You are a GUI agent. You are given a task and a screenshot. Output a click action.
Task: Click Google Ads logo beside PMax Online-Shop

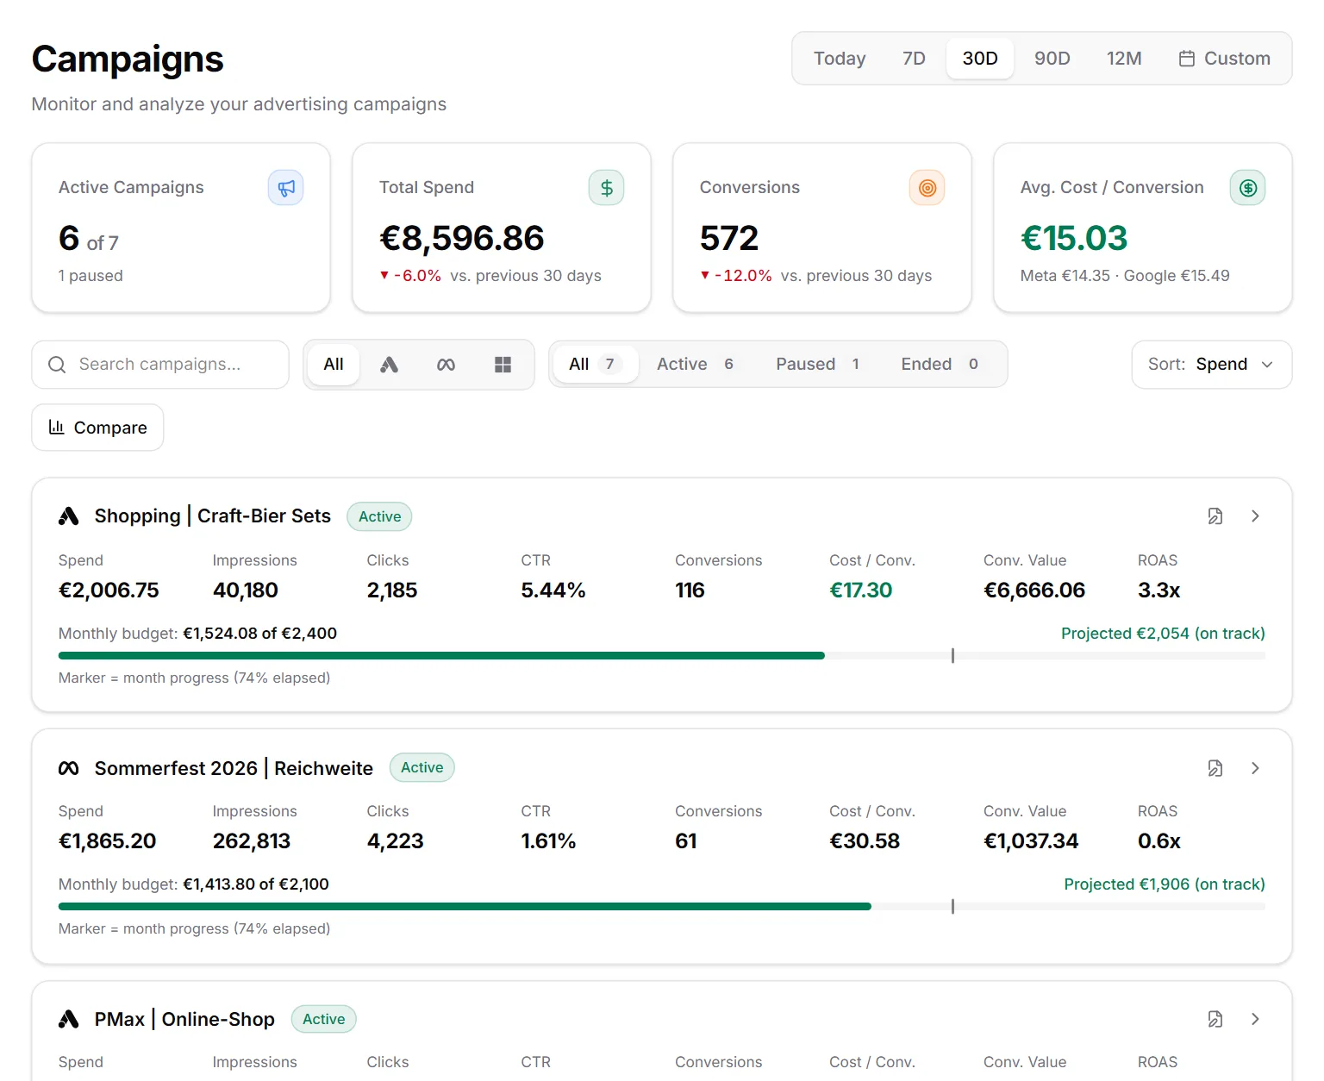pyautogui.click(x=69, y=1019)
